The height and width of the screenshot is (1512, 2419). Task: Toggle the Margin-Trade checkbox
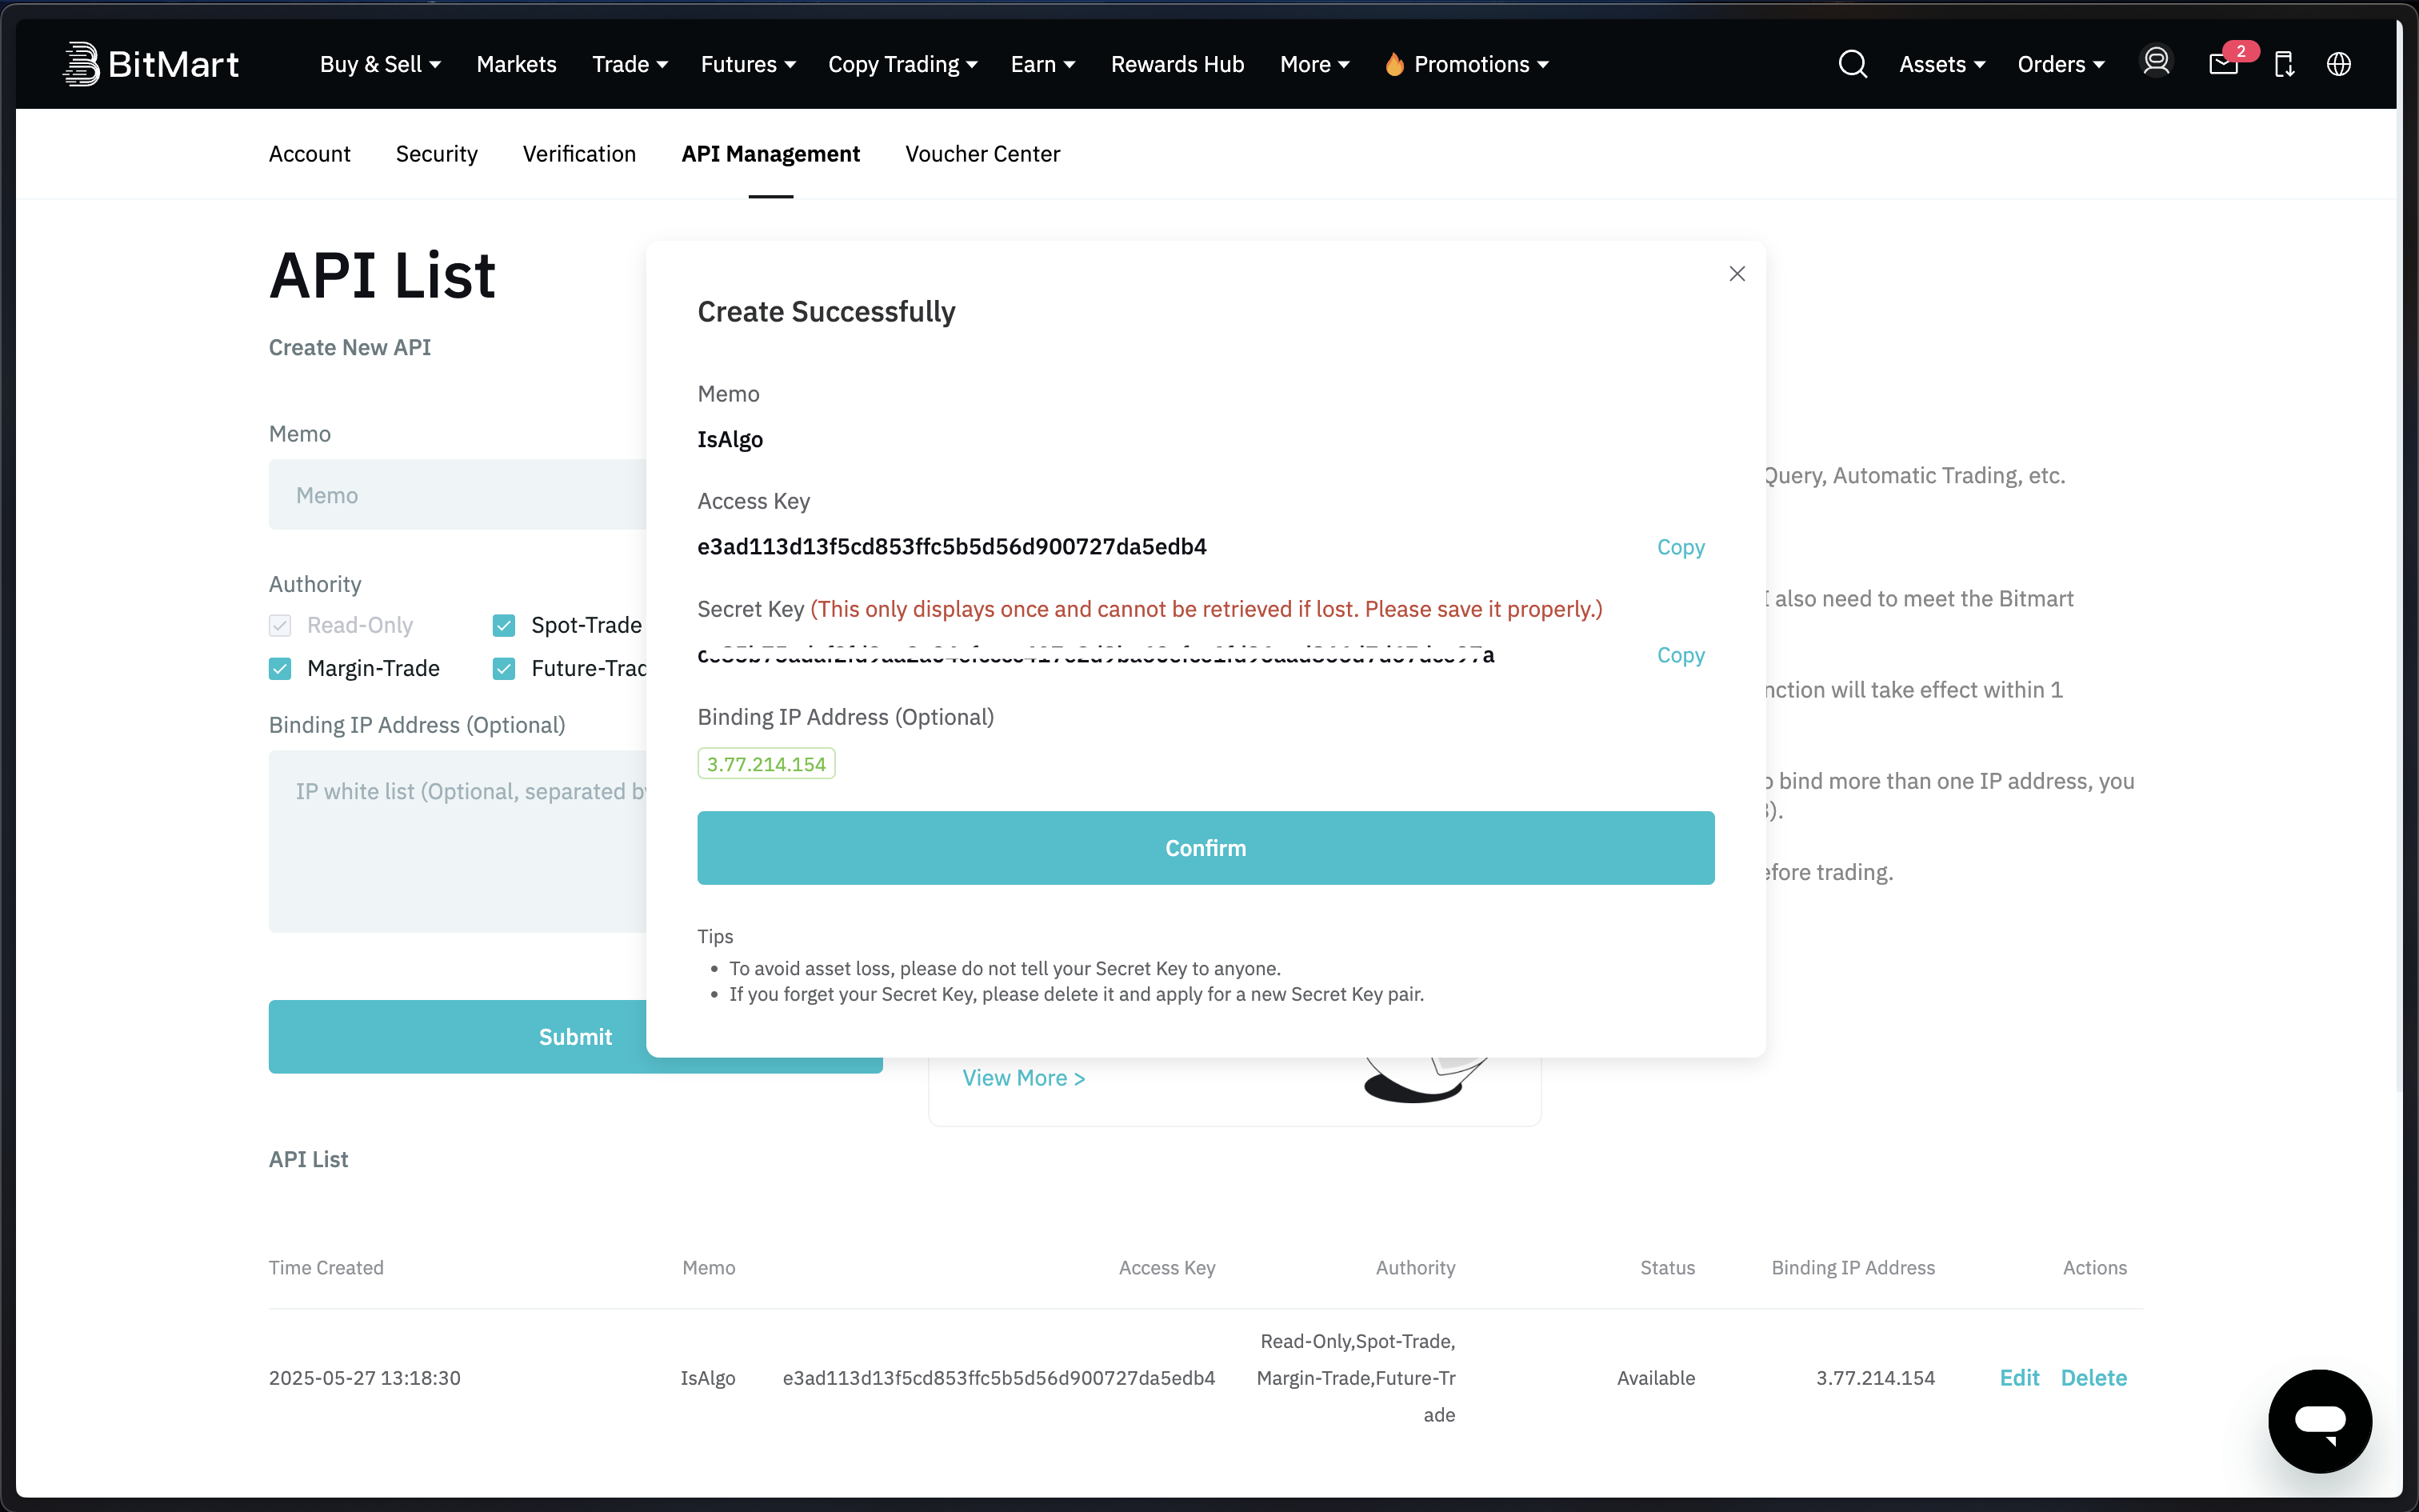coord(280,668)
